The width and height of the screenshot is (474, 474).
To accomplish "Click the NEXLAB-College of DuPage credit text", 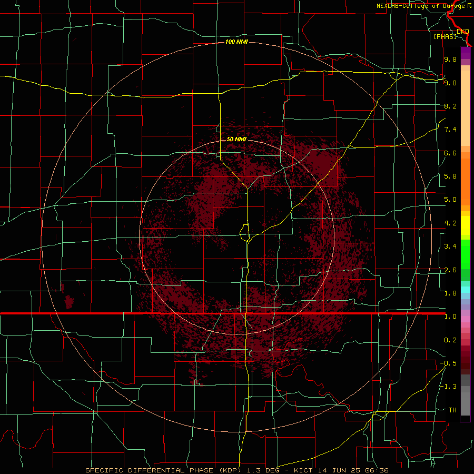I will coord(423,6).
